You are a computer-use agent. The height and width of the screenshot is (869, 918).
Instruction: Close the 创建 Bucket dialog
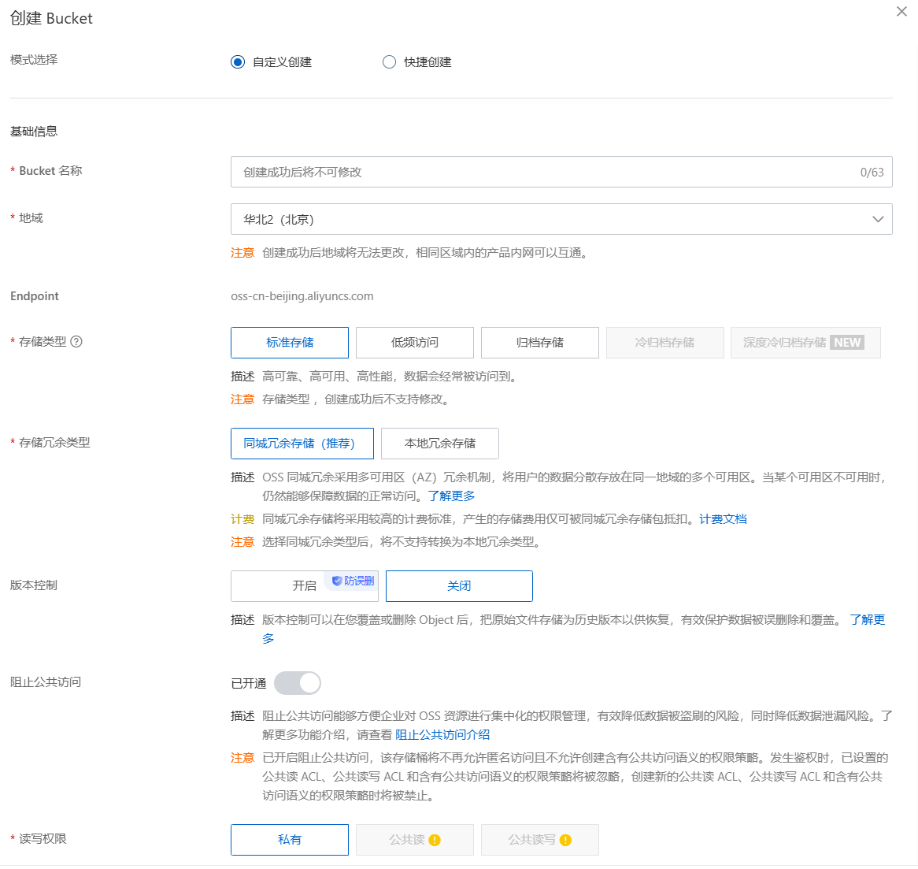point(901,12)
